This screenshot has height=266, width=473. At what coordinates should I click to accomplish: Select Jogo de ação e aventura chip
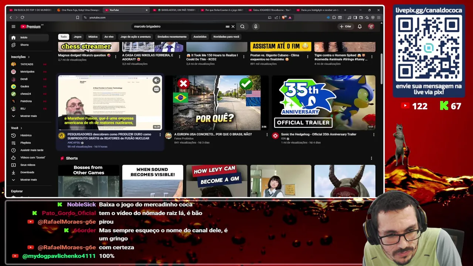tap(136, 37)
